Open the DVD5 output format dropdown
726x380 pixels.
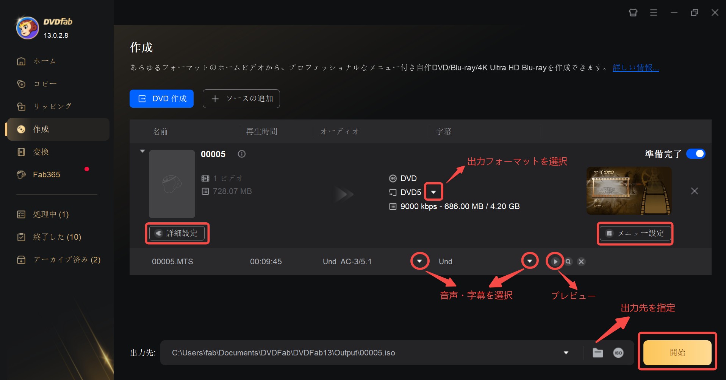pos(433,192)
